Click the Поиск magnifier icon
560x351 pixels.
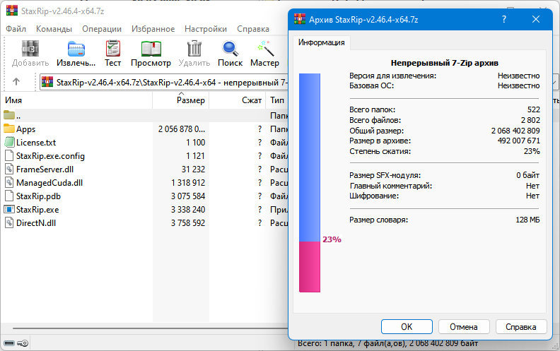tap(230, 49)
